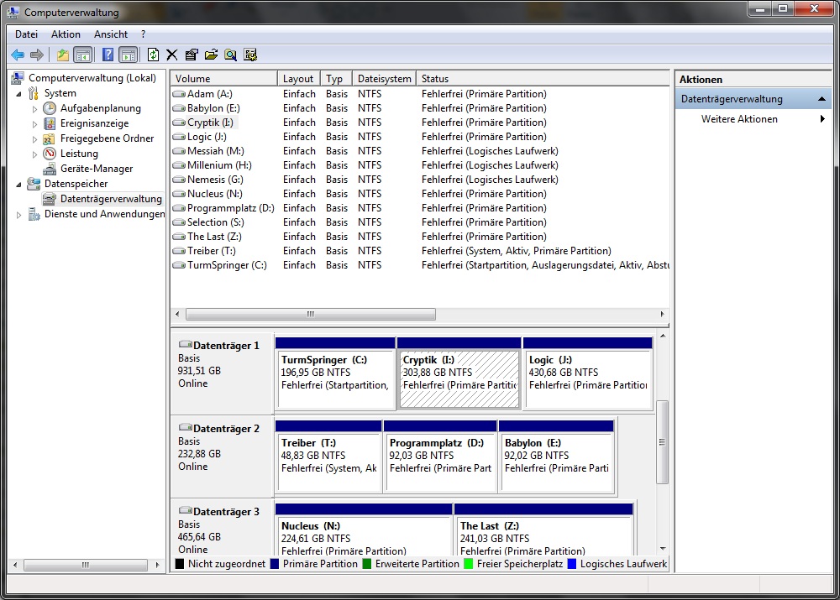
Task: Click the Ereignisanzeige icon in the tree
Action: click(50, 123)
